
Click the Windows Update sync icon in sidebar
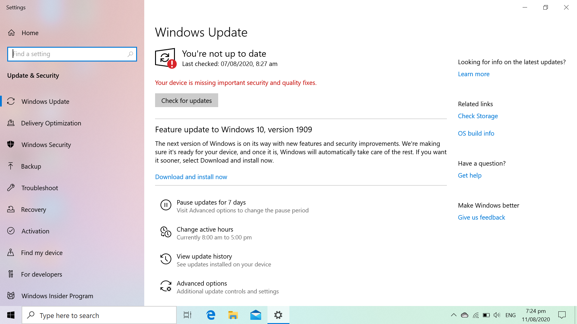click(11, 101)
